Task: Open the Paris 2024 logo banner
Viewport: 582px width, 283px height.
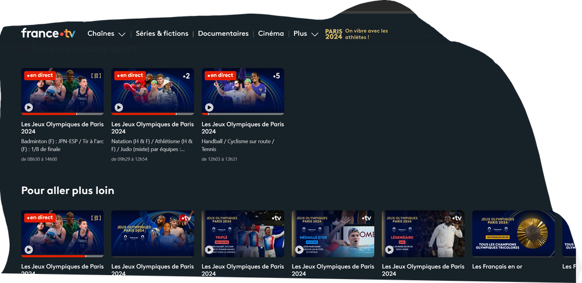Action: [x=334, y=34]
